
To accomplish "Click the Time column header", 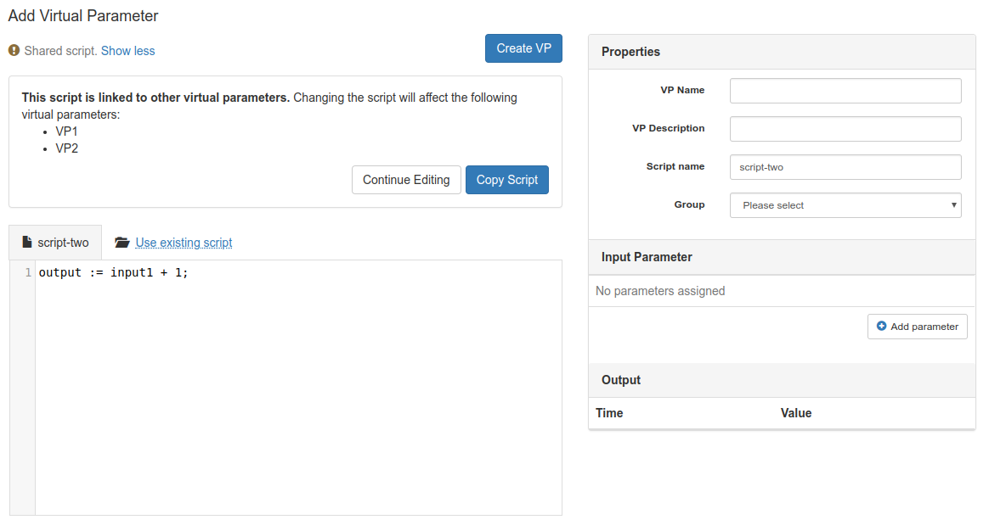I will 609,413.
